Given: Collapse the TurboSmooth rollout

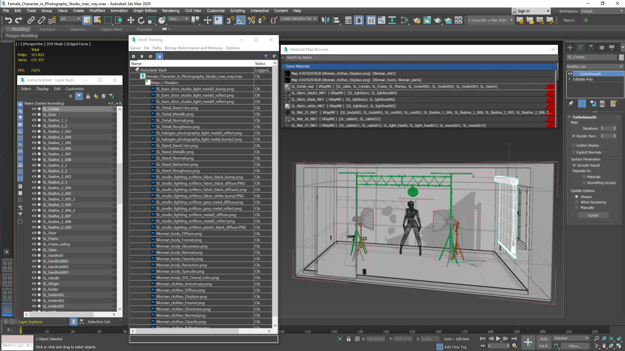Looking at the screenshot, I should [569, 117].
